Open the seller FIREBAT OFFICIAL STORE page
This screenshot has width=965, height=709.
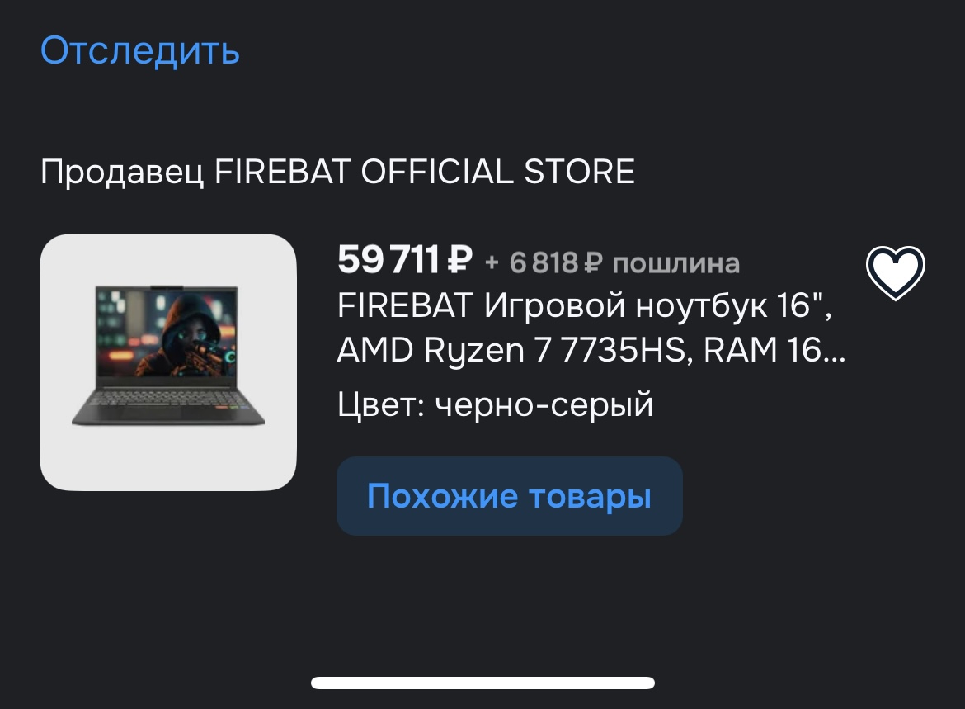coord(337,171)
